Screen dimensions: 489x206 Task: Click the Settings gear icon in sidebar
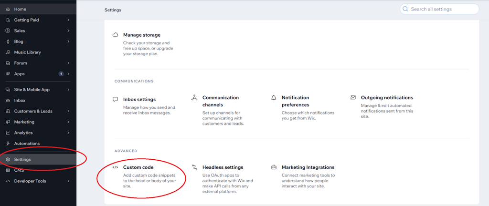tap(8, 160)
